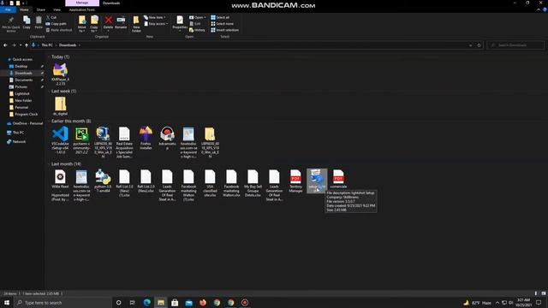Click Paste shortcut in ribbon

click(x=59, y=30)
